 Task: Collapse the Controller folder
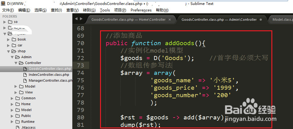click(x=16, y=63)
